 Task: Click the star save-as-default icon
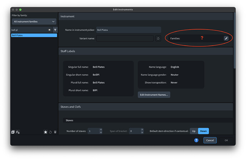[x=46, y=132]
